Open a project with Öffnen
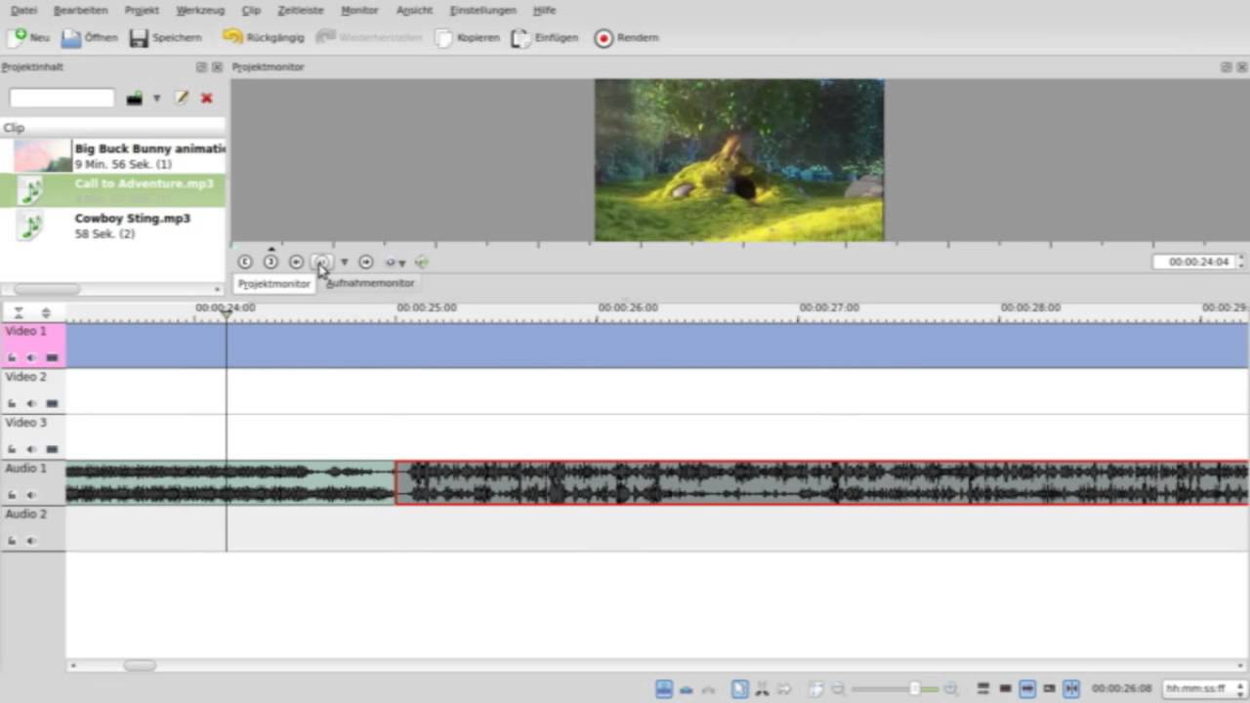The height and width of the screenshot is (703, 1250). click(89, 37)
